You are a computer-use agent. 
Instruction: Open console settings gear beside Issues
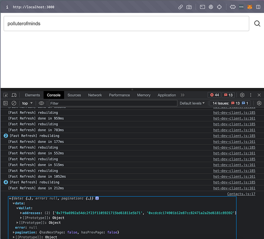[259, 103]
